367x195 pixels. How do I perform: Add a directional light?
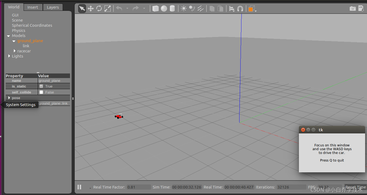[200, 9]
